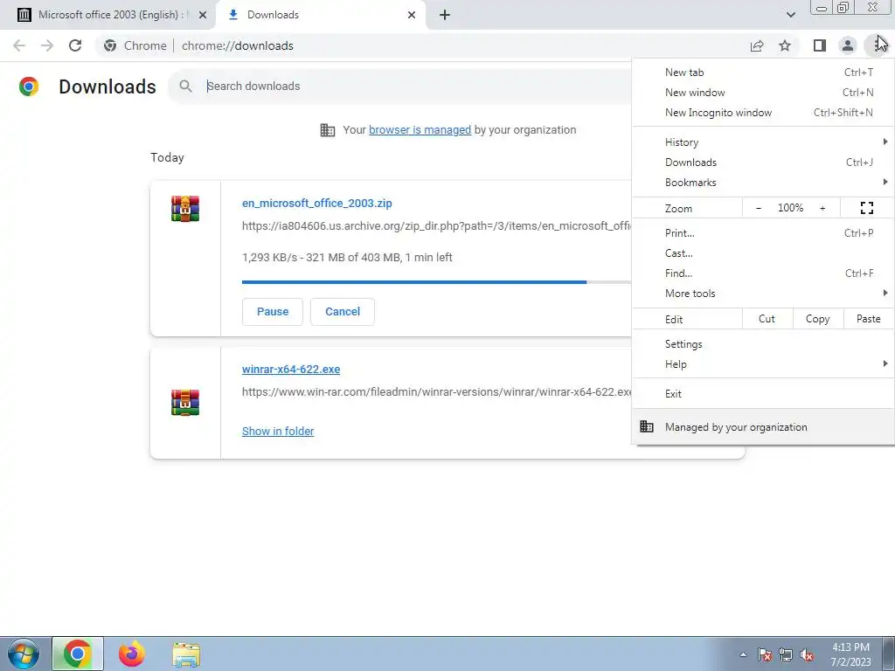Screen dimensions: 895x671
Task: Decrease zoom with the minus button
Action: point(759,208)
